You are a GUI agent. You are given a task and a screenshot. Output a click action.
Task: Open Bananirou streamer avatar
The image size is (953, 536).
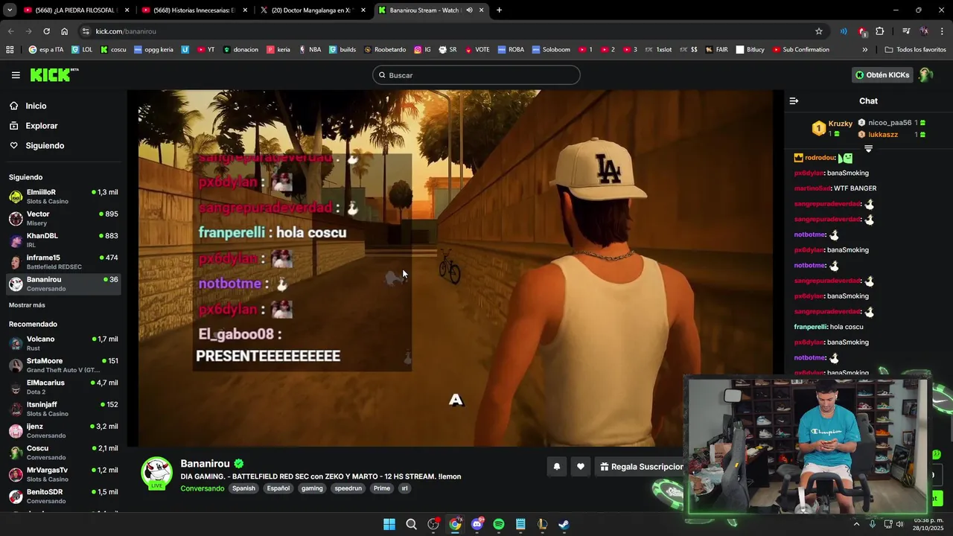point(157,473)
